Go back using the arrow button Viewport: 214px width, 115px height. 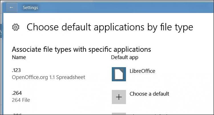12,7
